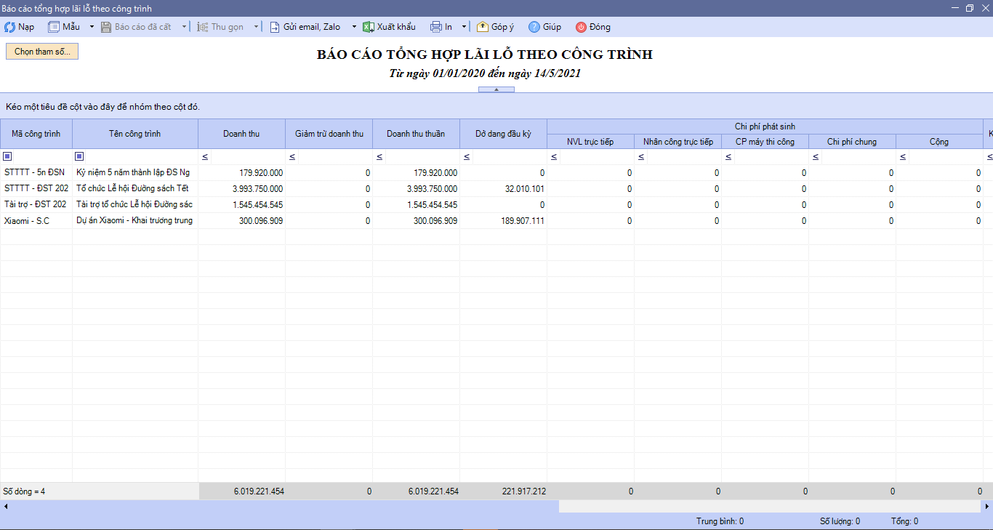Click the In printer icon
993x530 pixels.
pos(436,27)
